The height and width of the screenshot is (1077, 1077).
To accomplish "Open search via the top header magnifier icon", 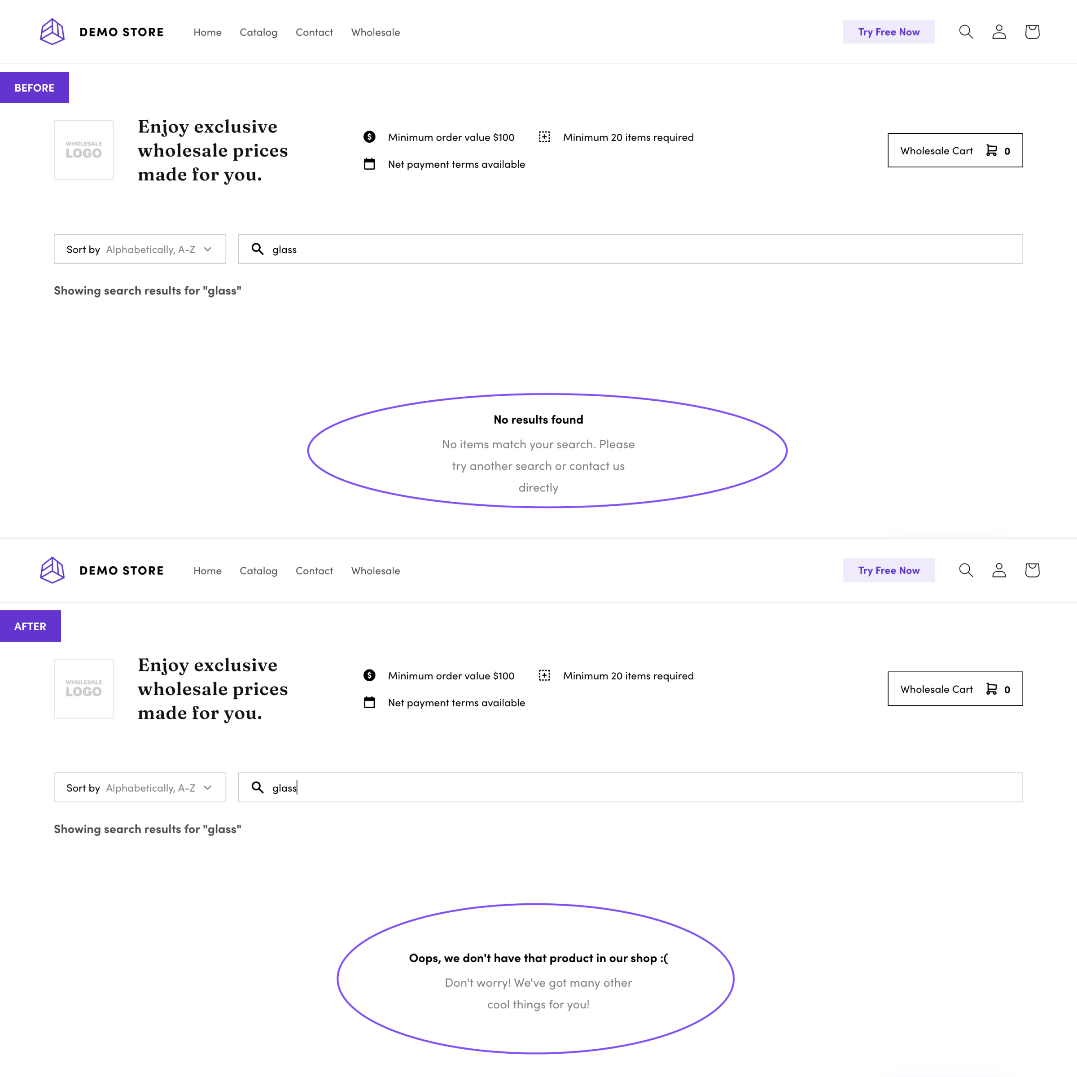I will (966, 32).
